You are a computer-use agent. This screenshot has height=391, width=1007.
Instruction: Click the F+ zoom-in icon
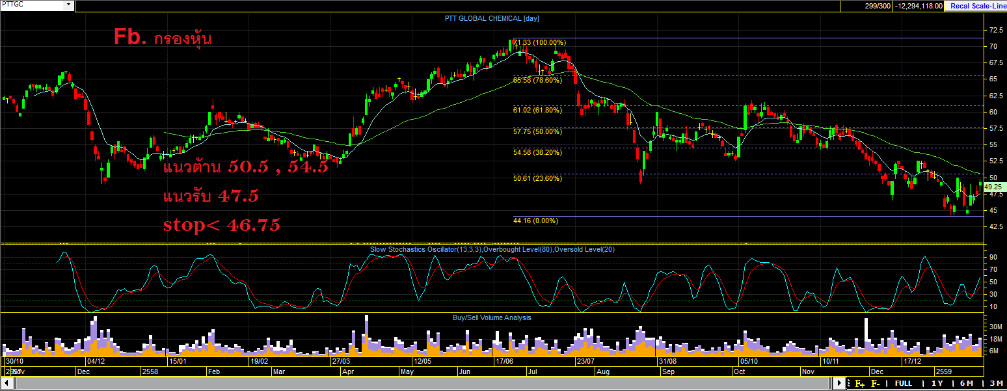(860, 383)
